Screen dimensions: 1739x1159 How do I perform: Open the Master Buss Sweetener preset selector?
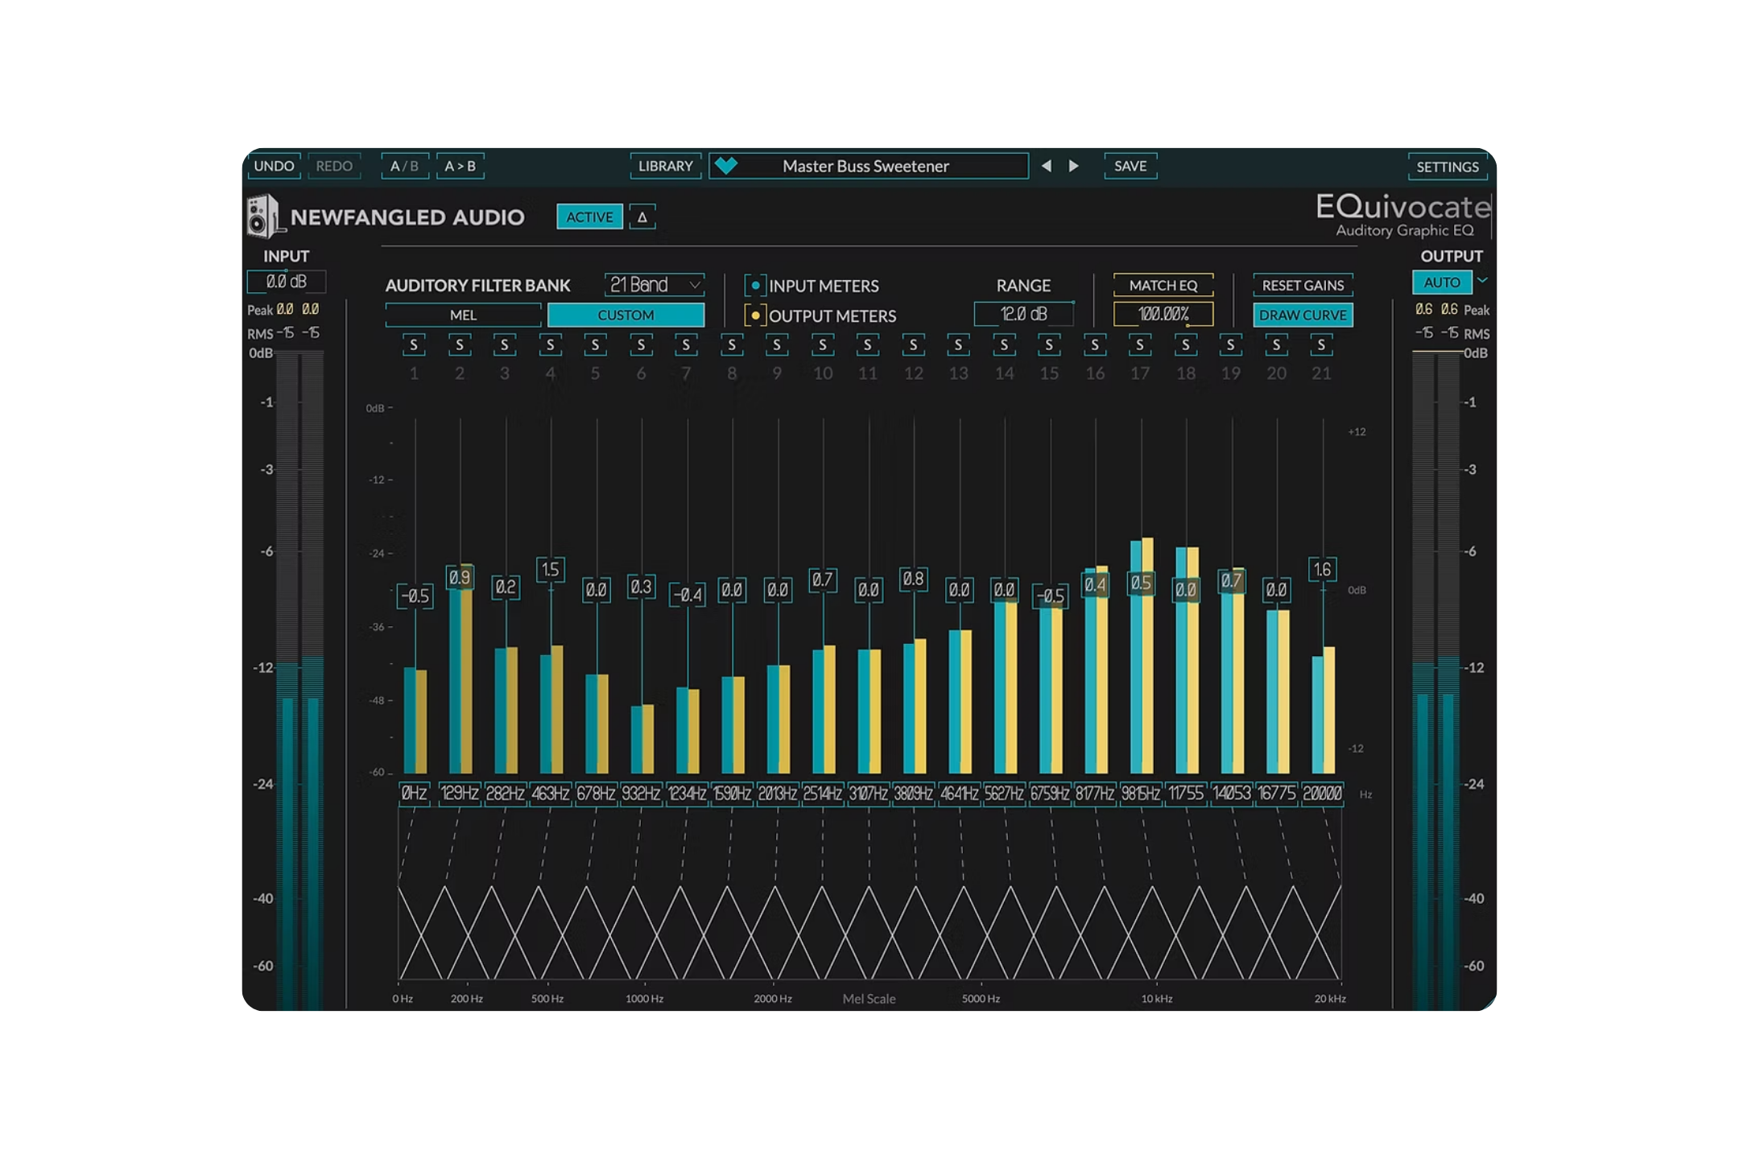868,166
